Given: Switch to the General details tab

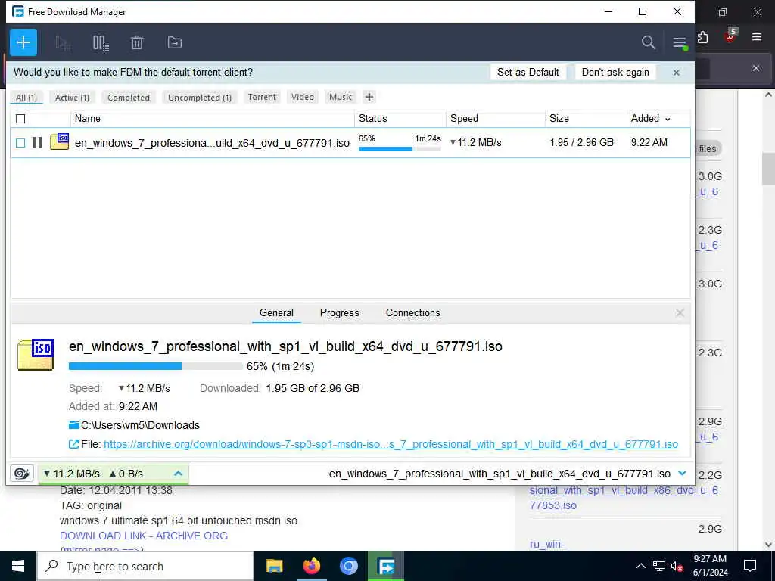Looking at the screenshot, I should (x=276, y=312).
